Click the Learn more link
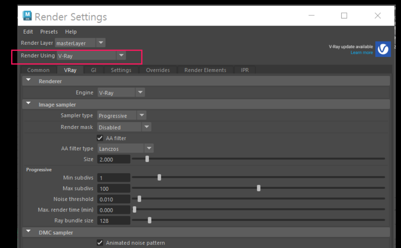This screenshot has width=401, height=248. click(362, 53)
